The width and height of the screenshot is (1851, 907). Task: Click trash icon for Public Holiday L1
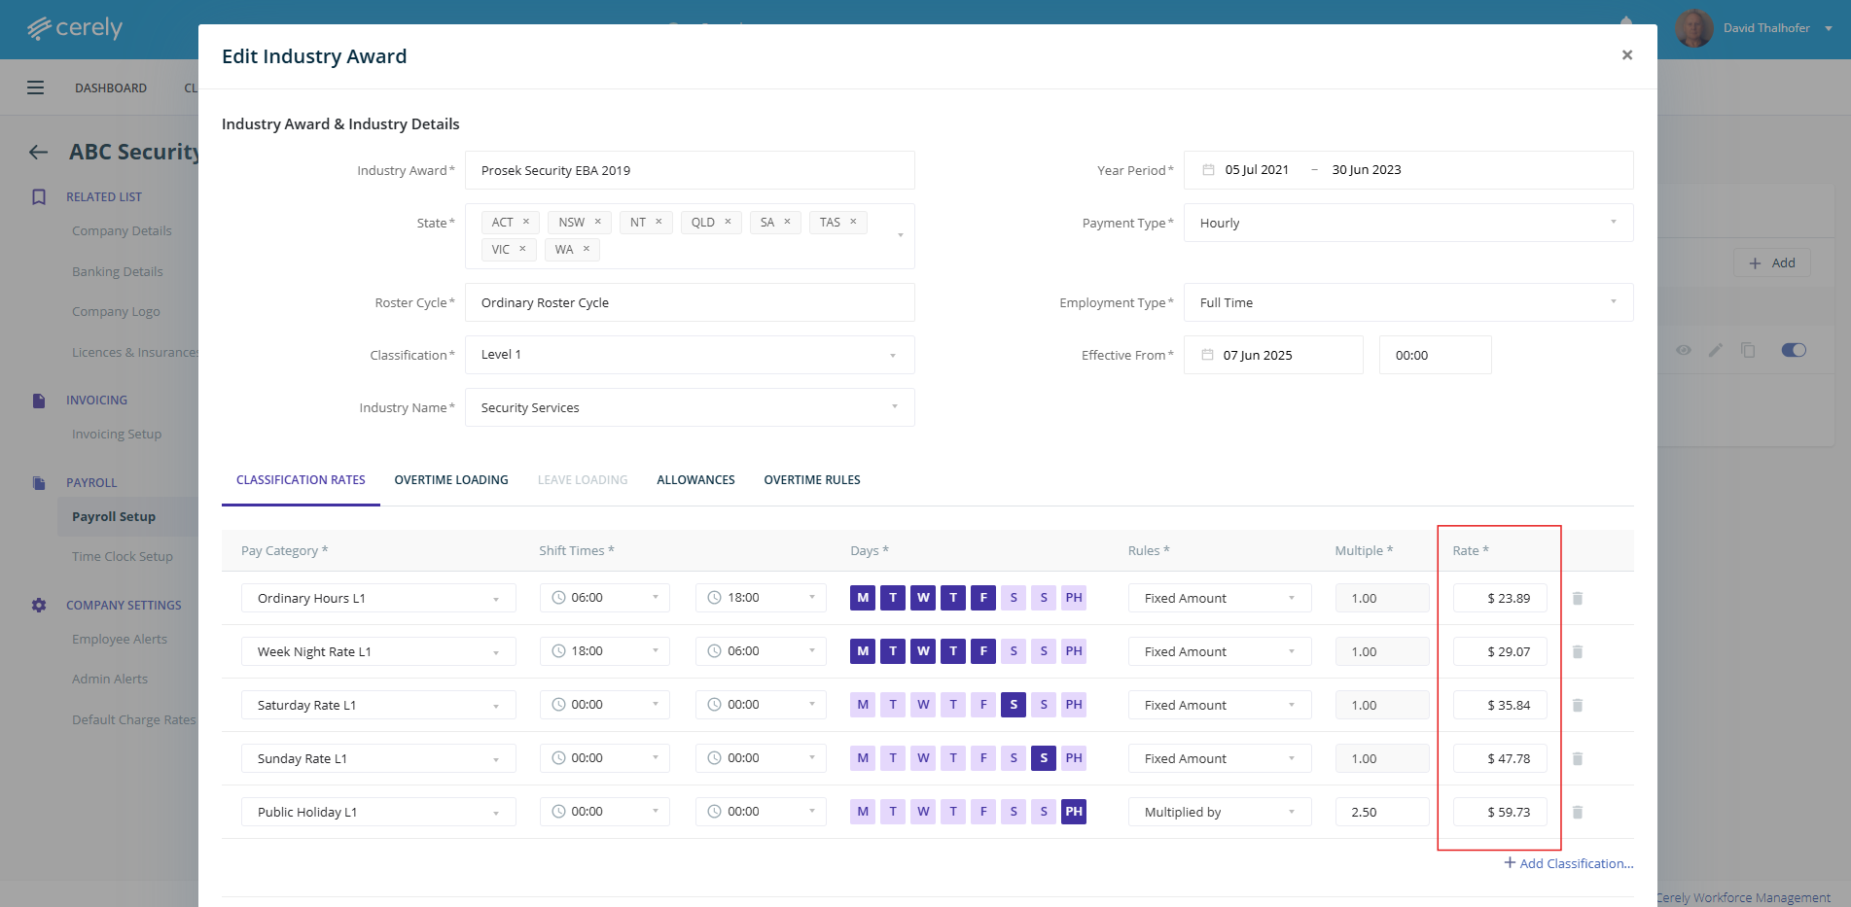(x=1577, y=812)
